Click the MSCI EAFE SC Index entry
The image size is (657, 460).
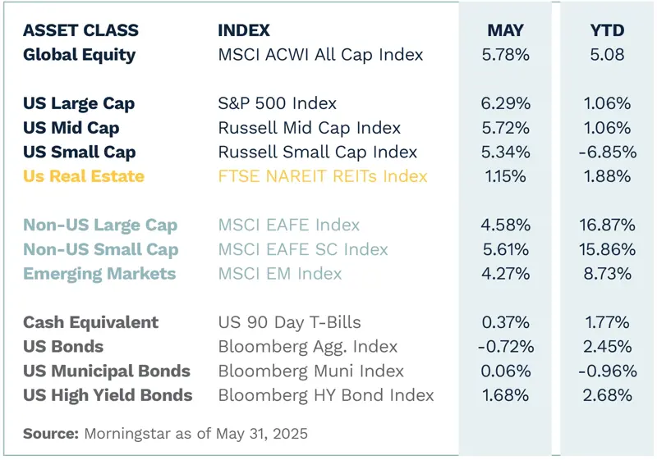click(x=302, y=249)
